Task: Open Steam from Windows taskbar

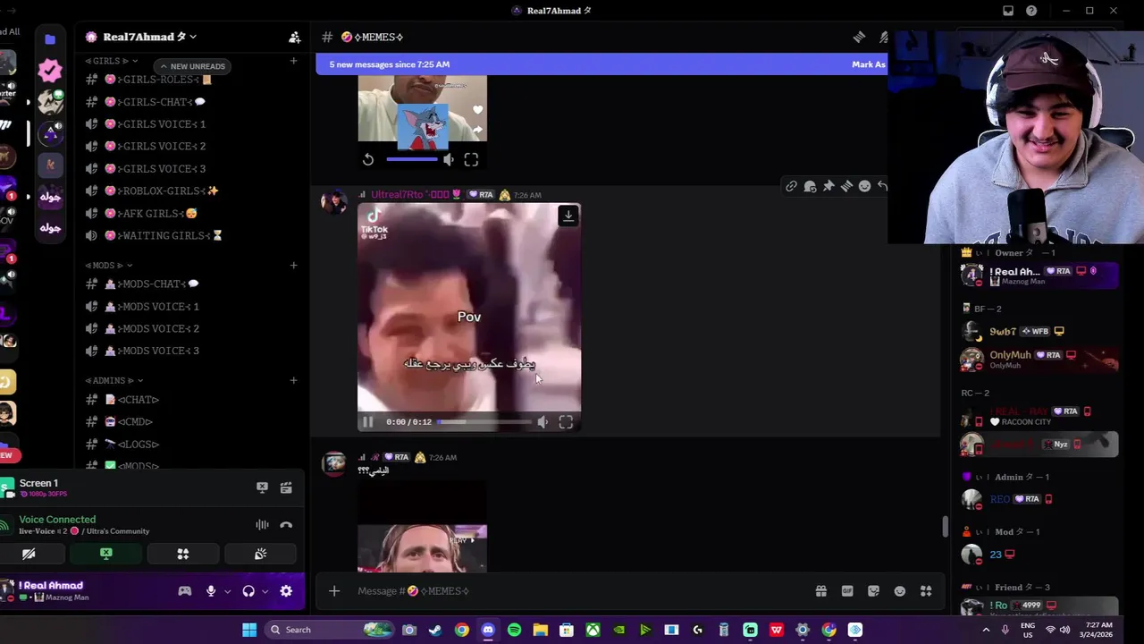Action: tap(435, 630)
